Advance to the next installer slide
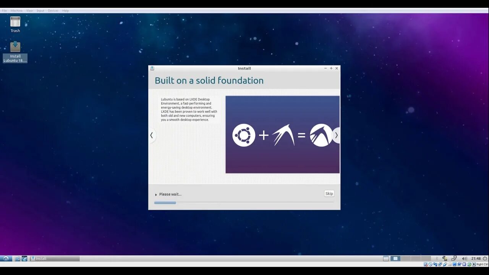 [336, 135]
